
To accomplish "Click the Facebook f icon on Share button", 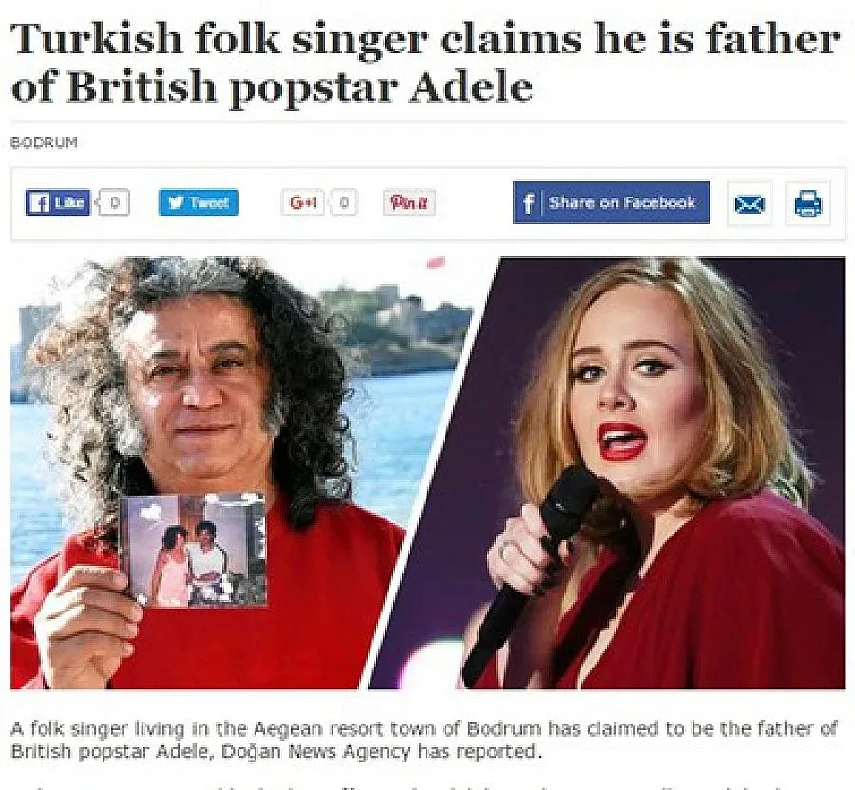I will pyautogui.click(x=528, y=203).
